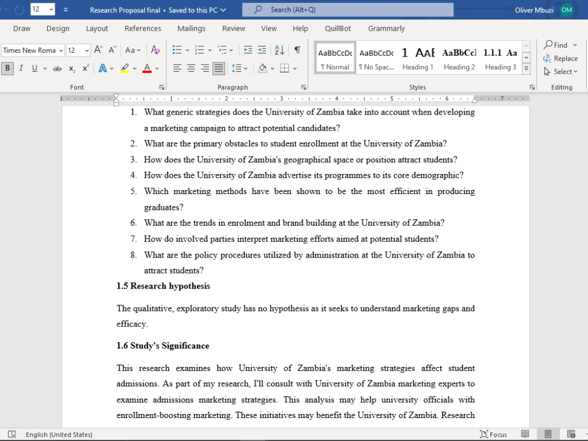
Task: Open font name dropdown
Action: 61,50
